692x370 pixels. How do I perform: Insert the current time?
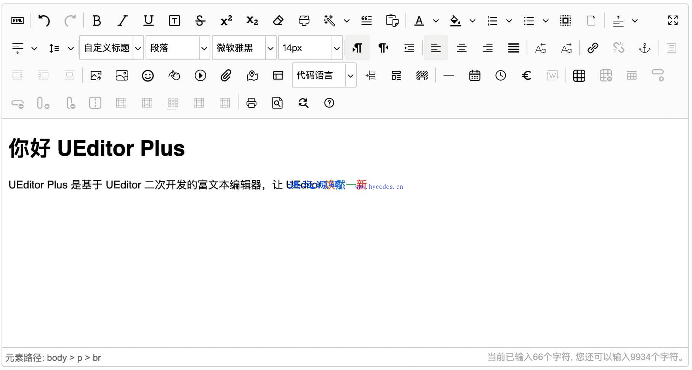501,75
